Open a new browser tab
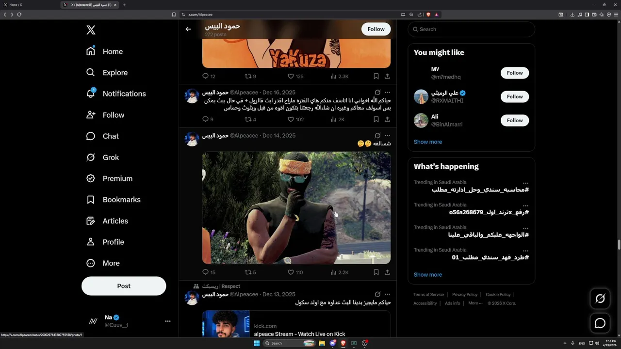Image resolution: width=621 pixels, height=349 pixels. click(124, 5)
